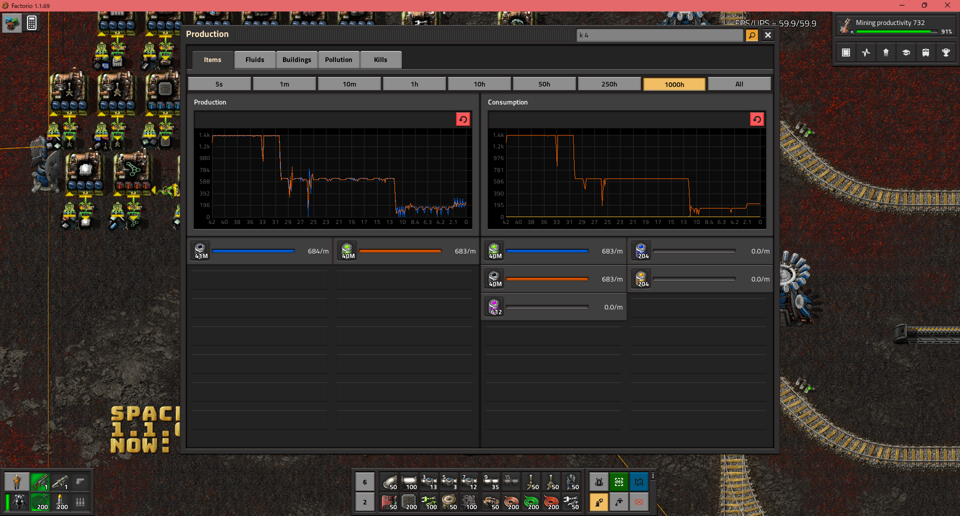Select the submachine gun weapon slot
The image size is (960, 516).
coord(40,482)
